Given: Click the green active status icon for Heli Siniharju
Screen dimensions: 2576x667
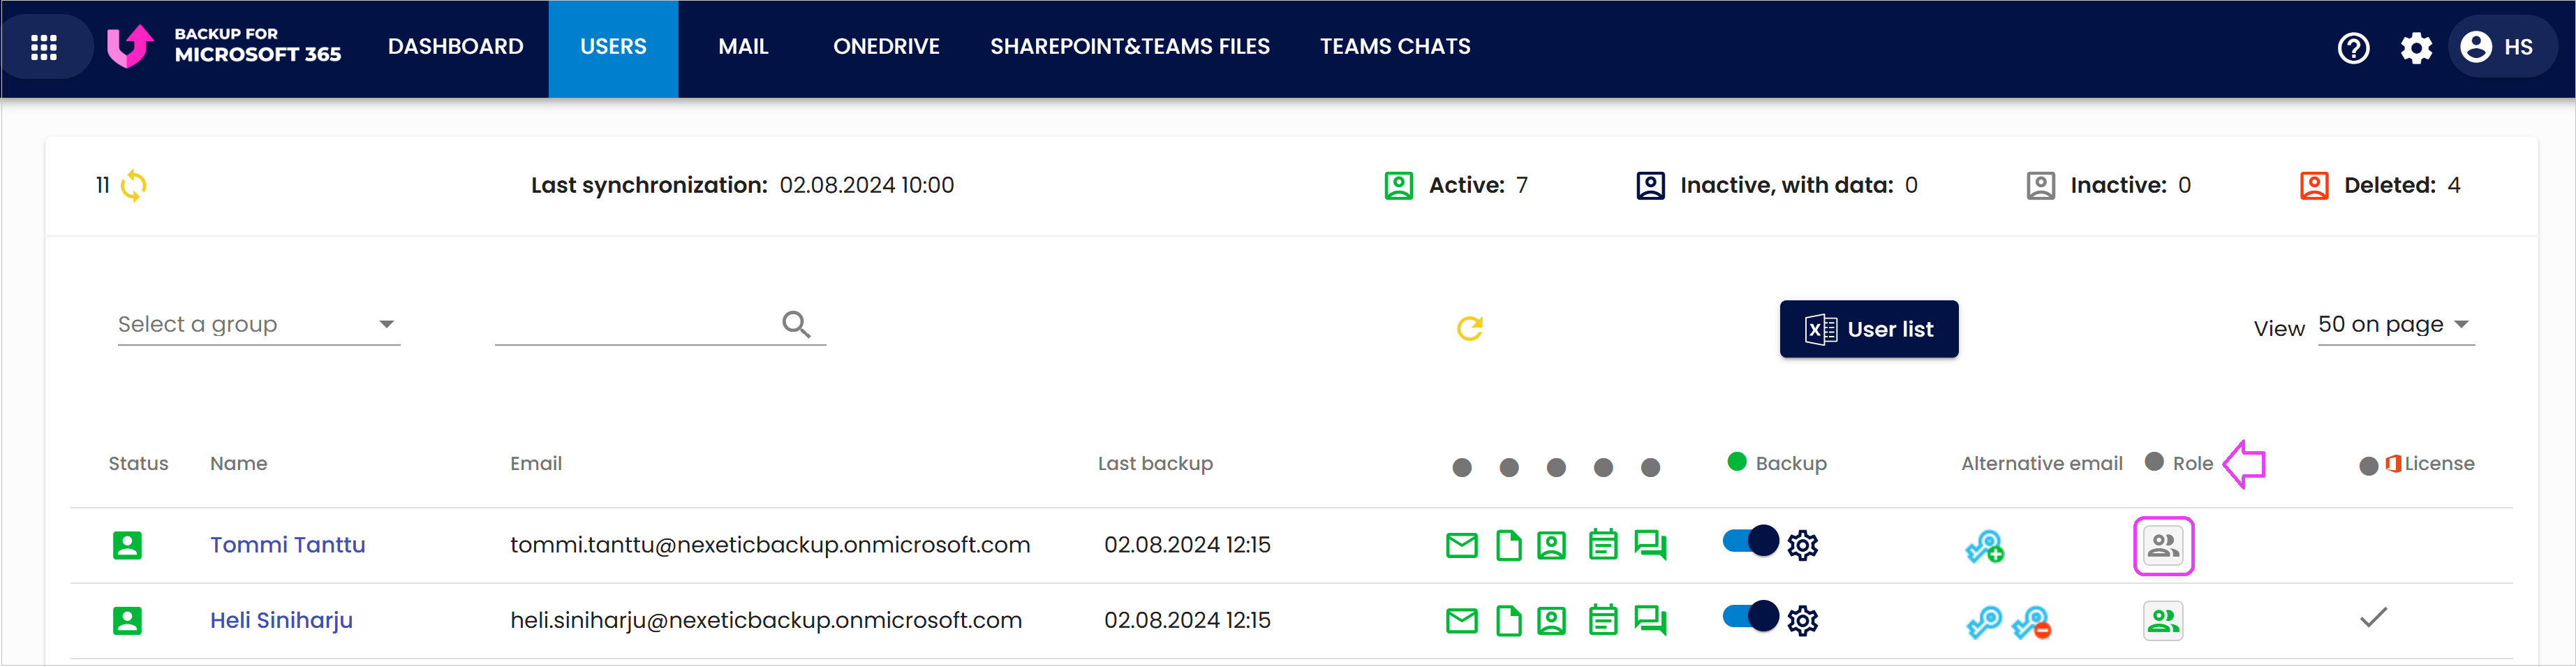Looking at the screenshot, I should tap(128, 620).
